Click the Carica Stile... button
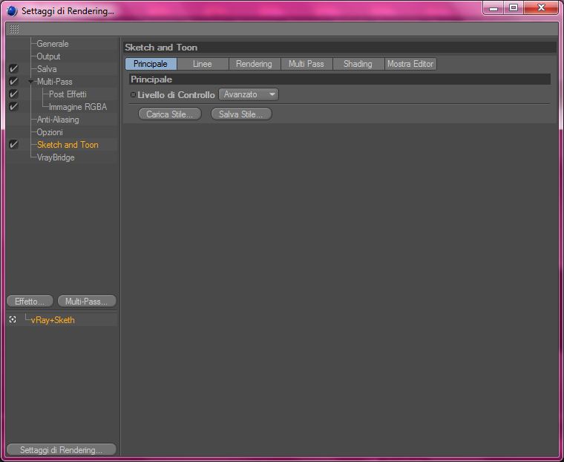The width and height of the screenshot is (564, 462). [170, 114]
